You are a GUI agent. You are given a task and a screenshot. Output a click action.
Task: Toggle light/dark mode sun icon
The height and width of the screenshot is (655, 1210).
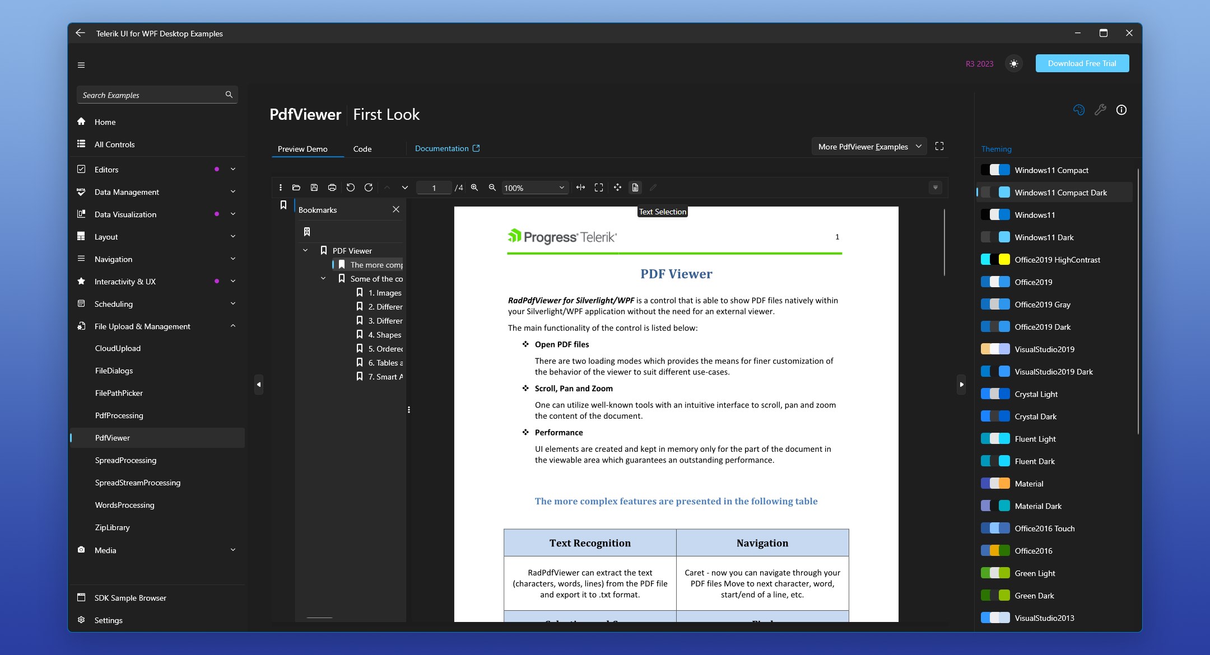[1014, 64]
